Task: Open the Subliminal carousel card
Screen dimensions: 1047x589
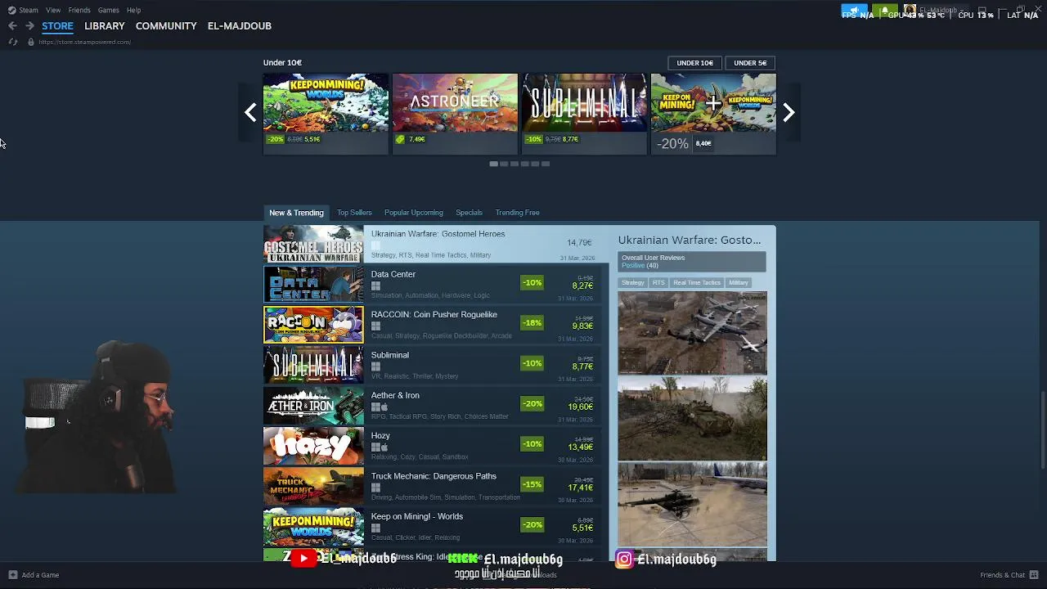Action: [584, 113]
